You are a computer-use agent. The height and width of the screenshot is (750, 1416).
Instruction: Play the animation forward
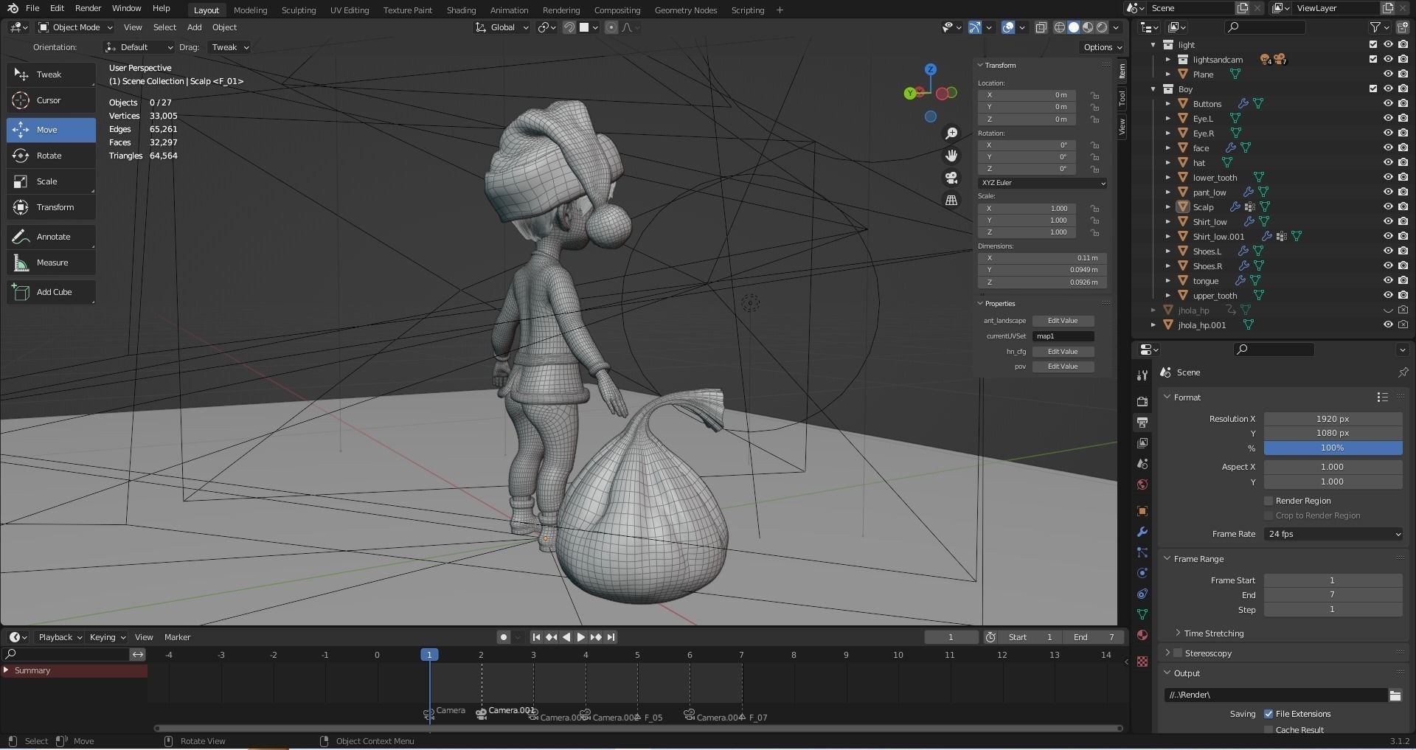[580, 637]
